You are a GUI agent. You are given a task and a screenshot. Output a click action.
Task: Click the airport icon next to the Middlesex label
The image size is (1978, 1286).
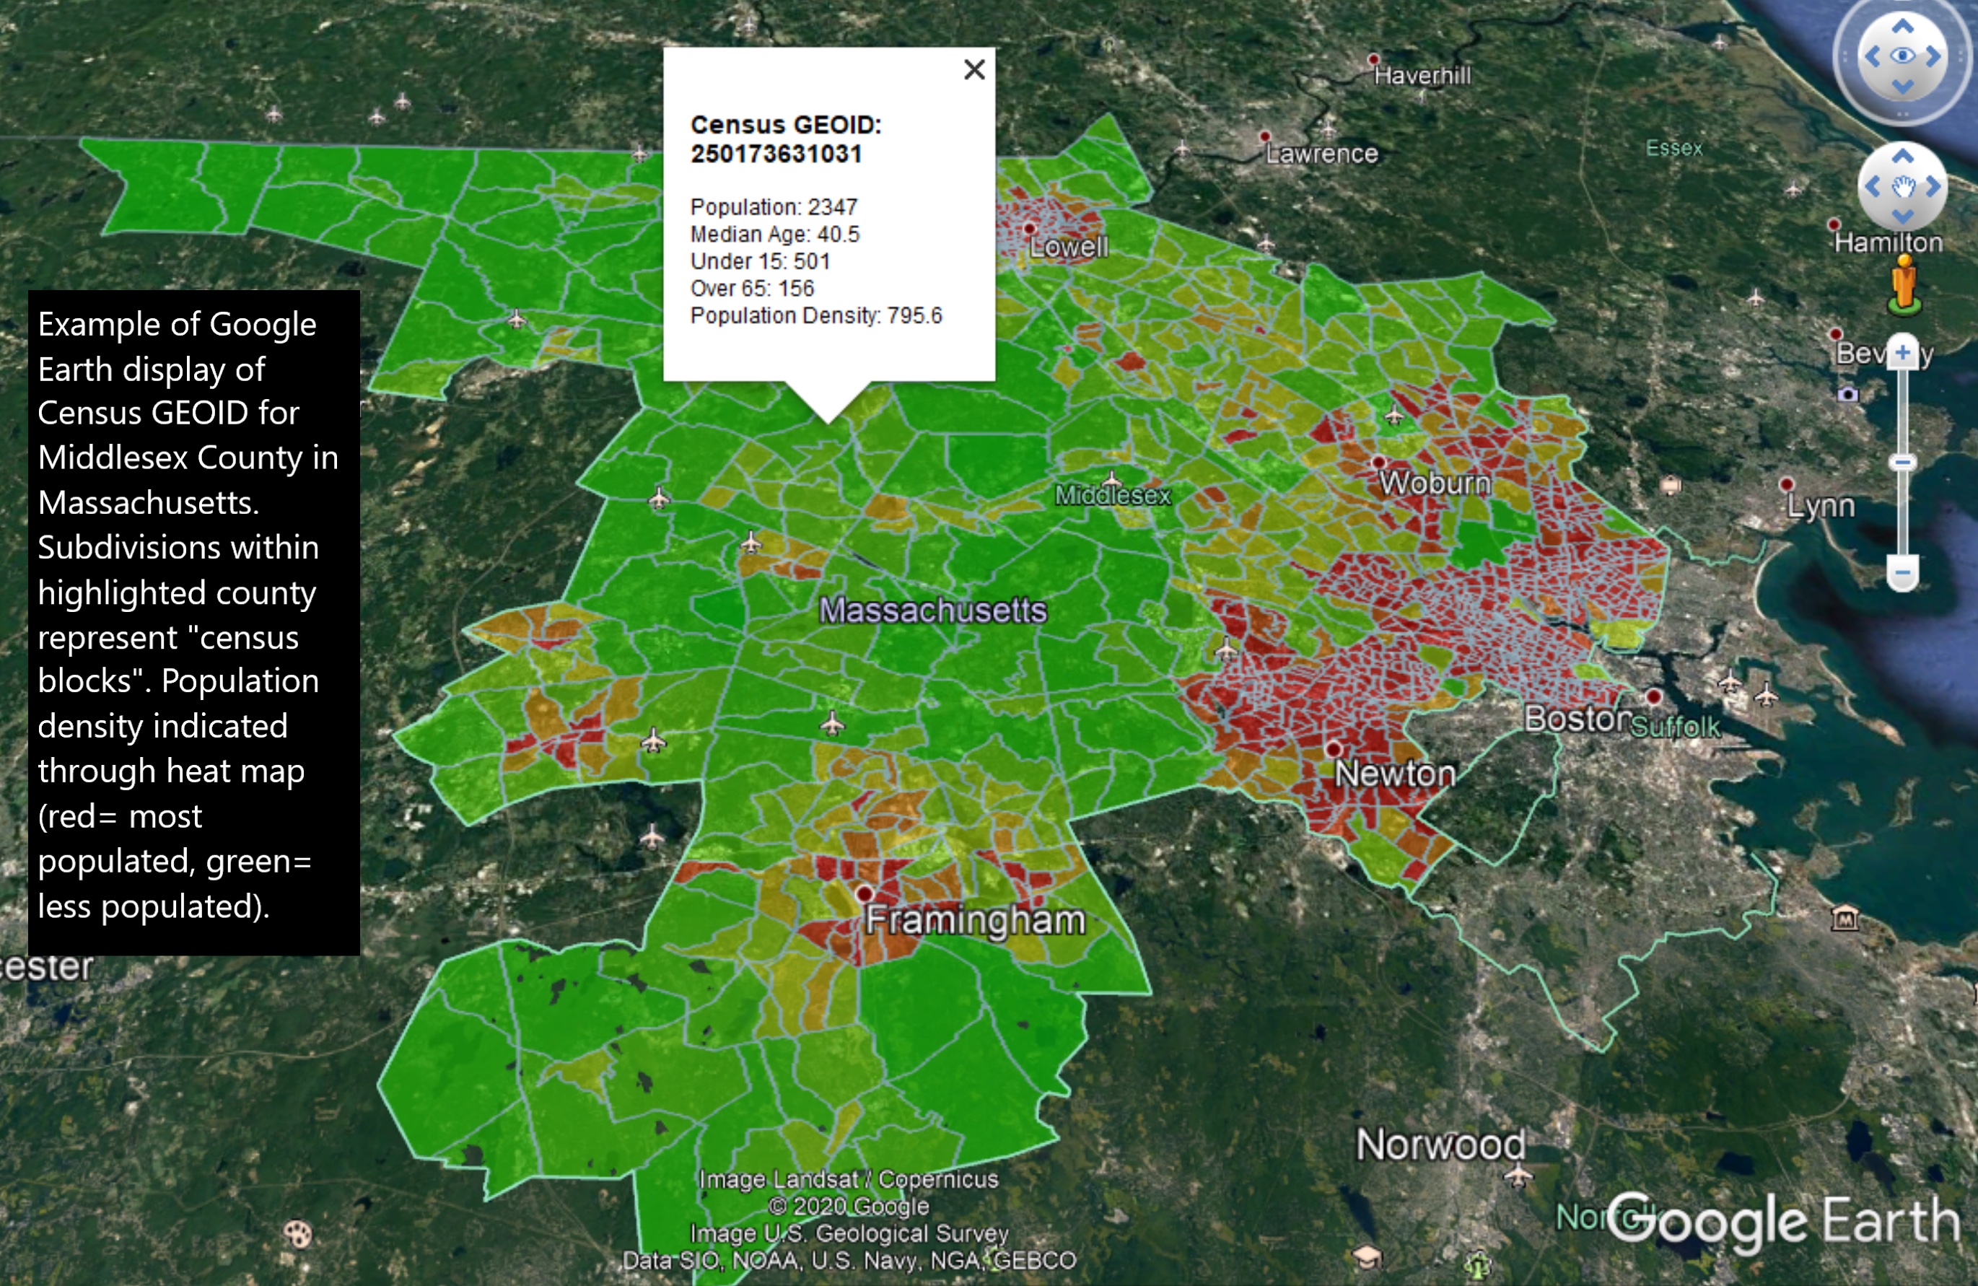click(x=1111, y=480)
